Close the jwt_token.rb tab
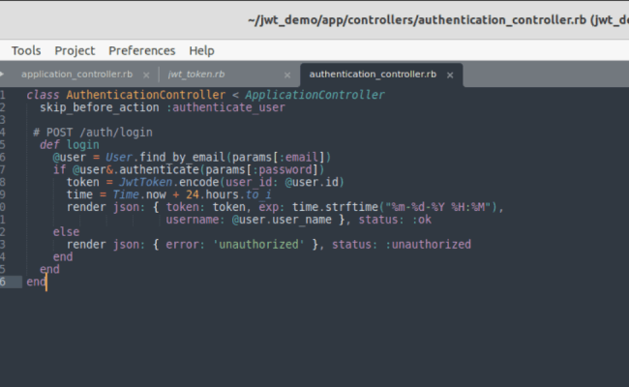 [x=287, y=75]
